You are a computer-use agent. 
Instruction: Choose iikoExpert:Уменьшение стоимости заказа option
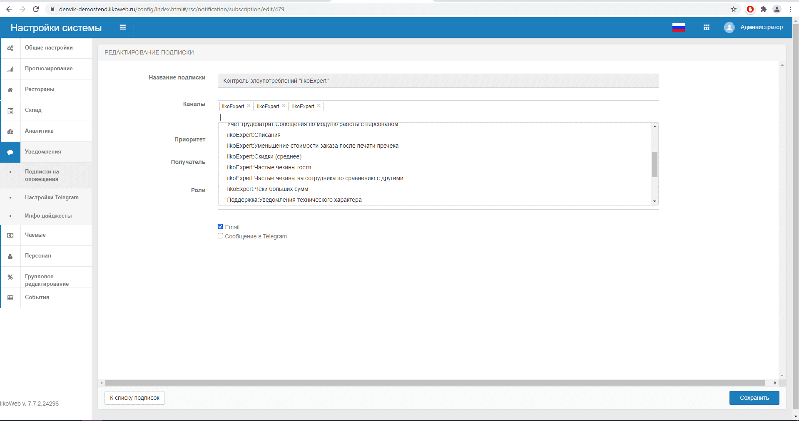click(x=435, y=146)
